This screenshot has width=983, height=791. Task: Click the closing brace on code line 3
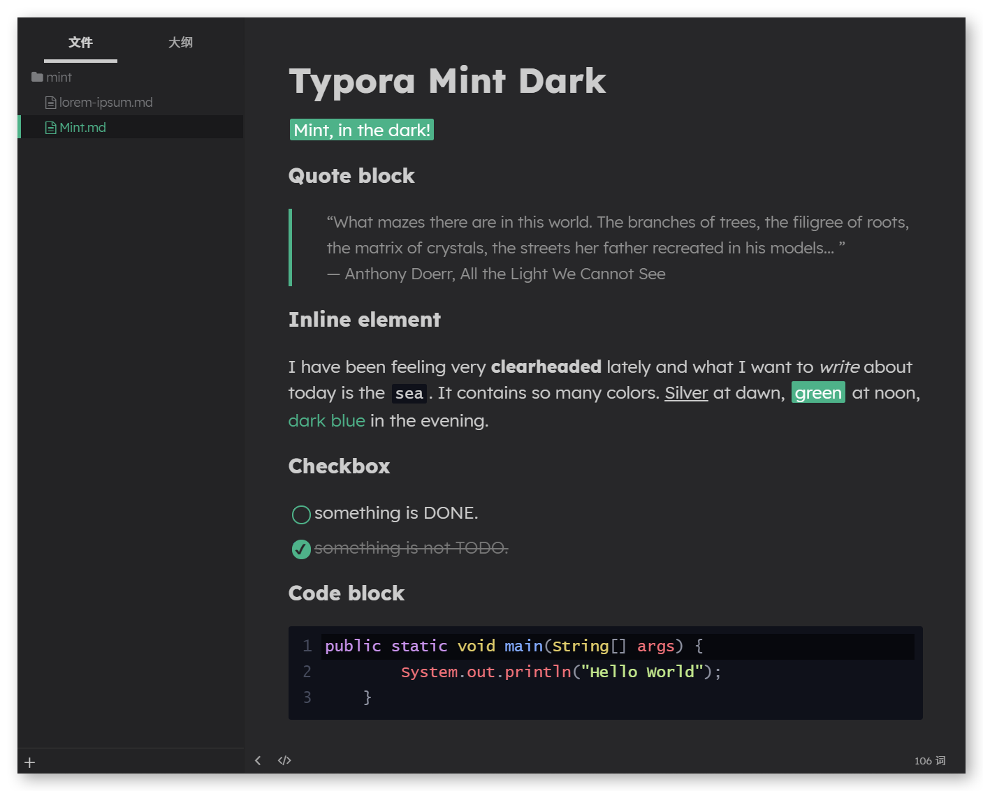coord(367,697)
